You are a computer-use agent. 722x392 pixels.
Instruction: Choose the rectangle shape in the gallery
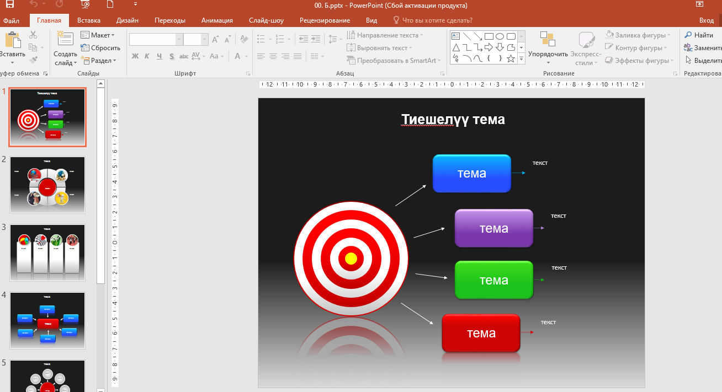click(x=489, y=36)
